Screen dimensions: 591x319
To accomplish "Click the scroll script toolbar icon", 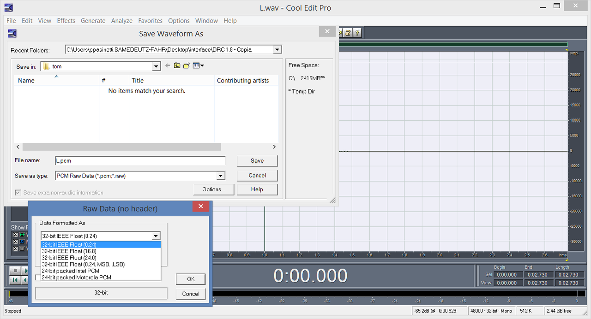I will [348, 33].
